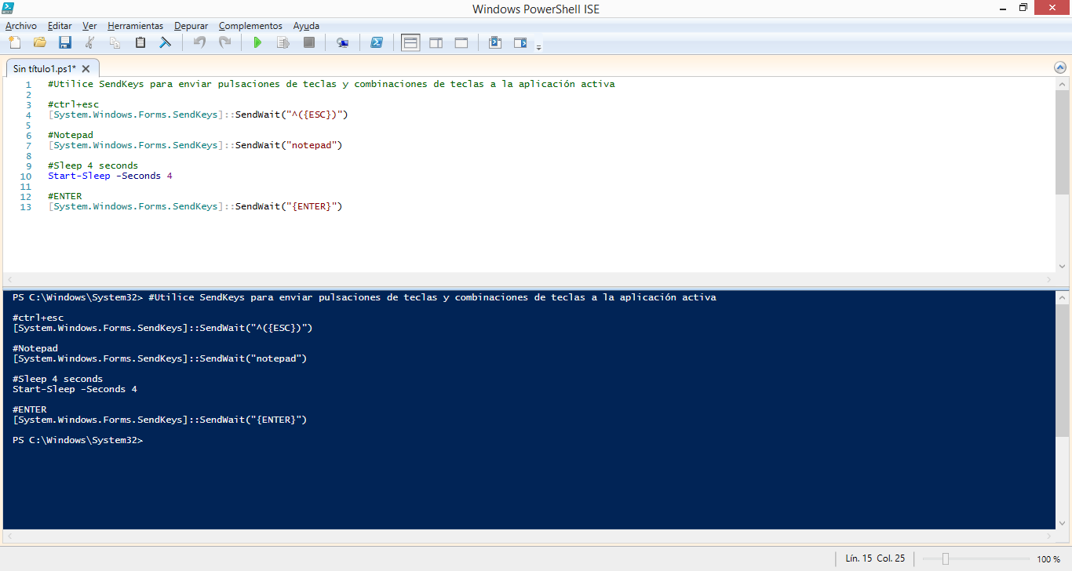1072x571 pixels.
Task: Save the script with the floppy disk icon
Action: (x=65, y=42)
